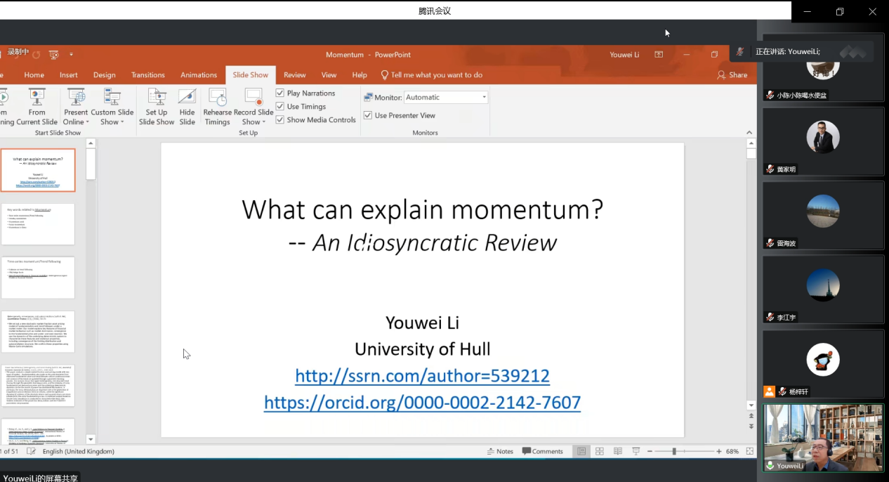Switch to the Animations tab
Screen dimensions: 889x482
(x=199, y=75)
